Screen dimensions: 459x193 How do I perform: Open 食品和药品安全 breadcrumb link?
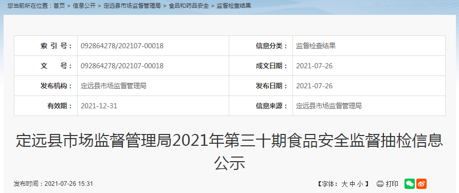(x=189, y=6)
